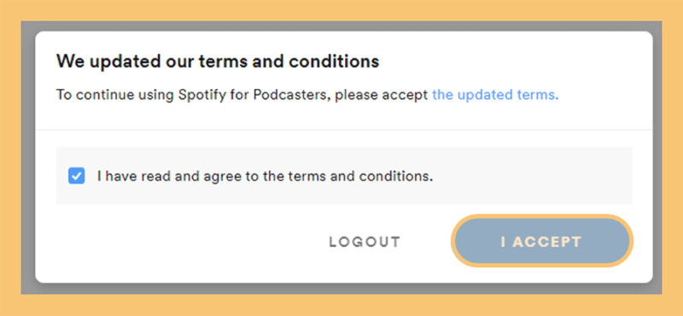
Task: Click the LOGOUT button
Action: tap(365, 242)
